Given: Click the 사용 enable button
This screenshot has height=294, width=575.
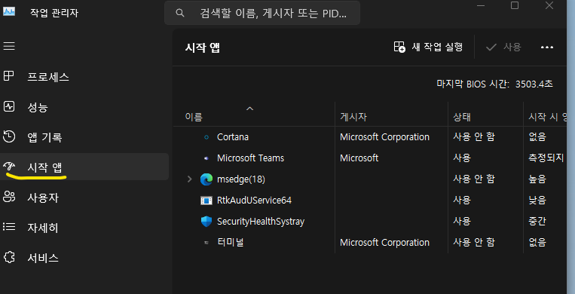Looking at the screenshot, I should (x=503, y=47).
